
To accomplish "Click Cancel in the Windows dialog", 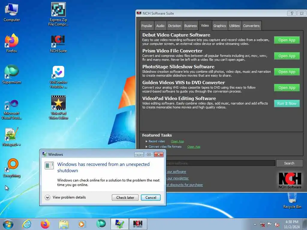I will (151, 198).
